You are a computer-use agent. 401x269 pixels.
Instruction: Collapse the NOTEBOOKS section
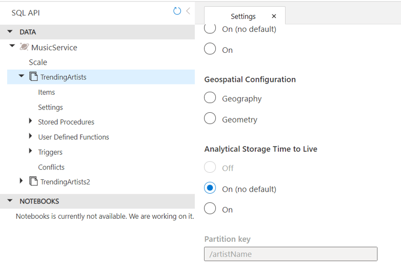coord(10,201)
